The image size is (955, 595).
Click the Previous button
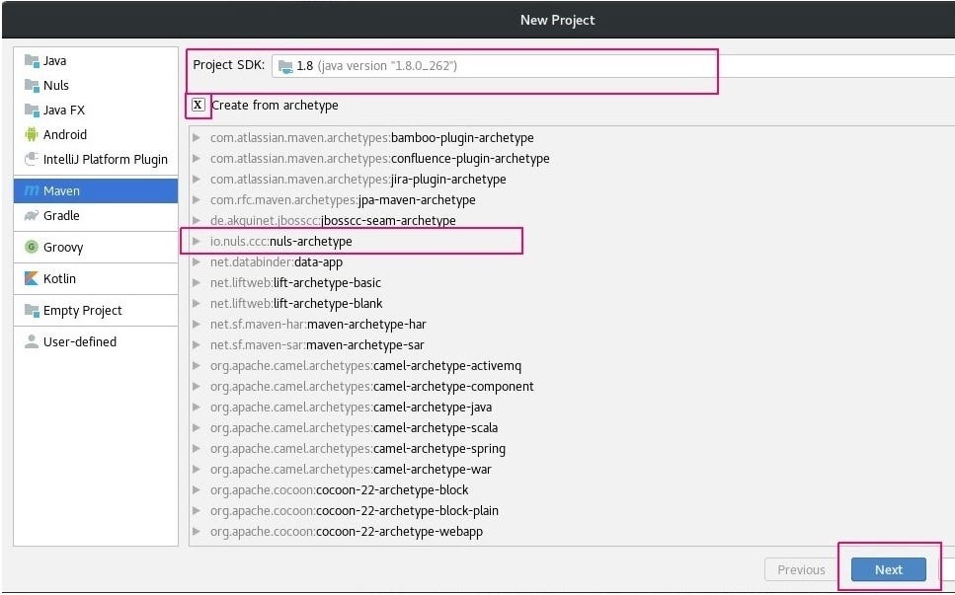click(x=801, y=570)
